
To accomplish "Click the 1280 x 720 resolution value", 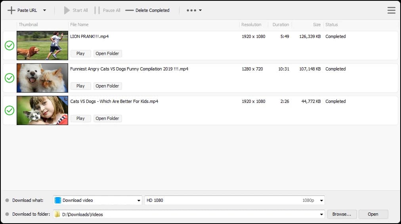I will point(252,69).
